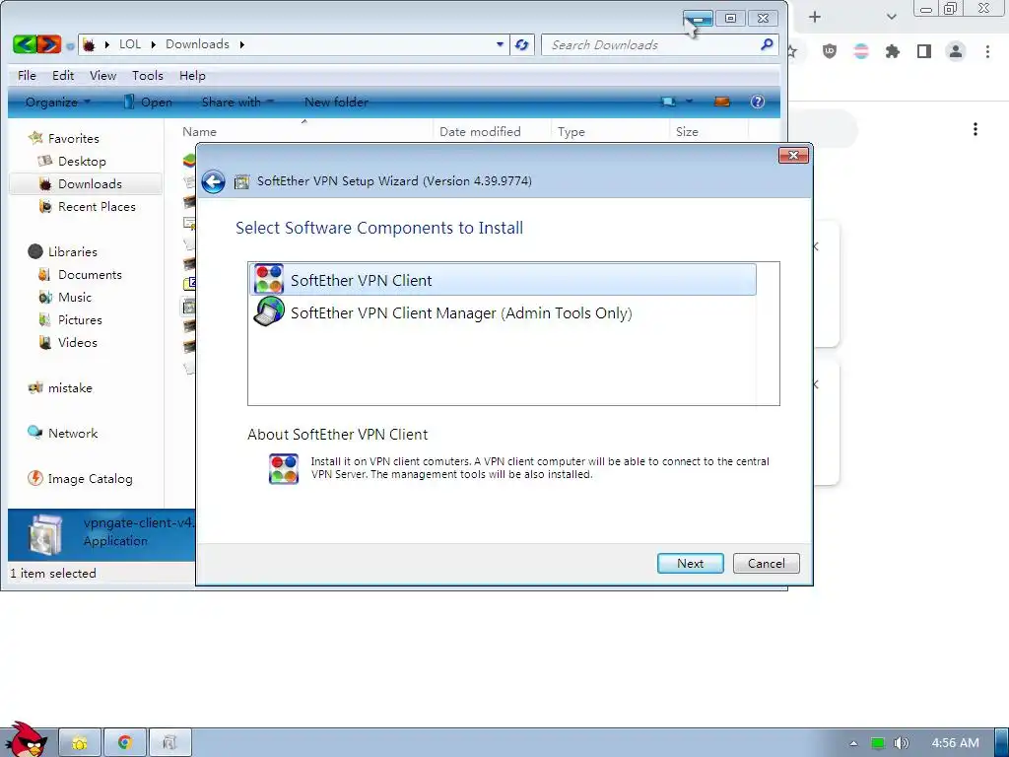Select SoftEther VPN Client component
The height and width of the screenshot is (757, 1009).
(503, 280)
